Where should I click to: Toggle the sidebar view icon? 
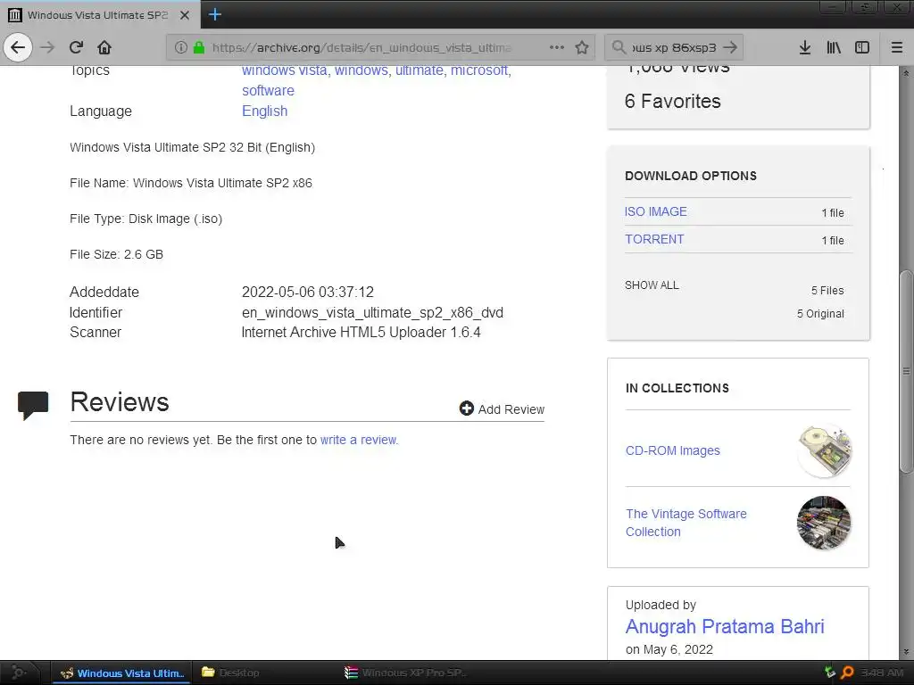pyautogui.click(x=862, y=47)
